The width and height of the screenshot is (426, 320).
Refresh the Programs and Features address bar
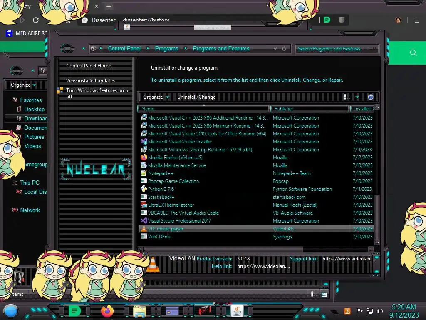coord(284,49)
